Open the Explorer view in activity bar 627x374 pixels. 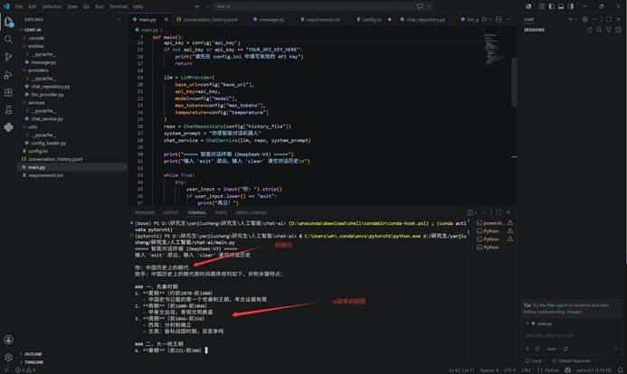[x=8, y=22]
